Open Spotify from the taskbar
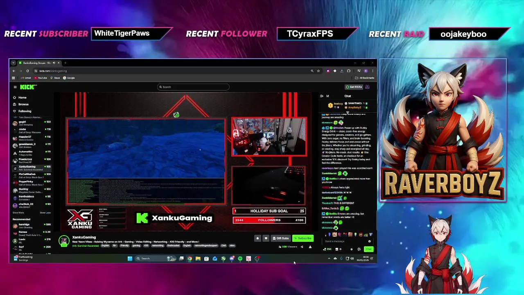This screenshot has height=295, width=524. tap(240, 259)
